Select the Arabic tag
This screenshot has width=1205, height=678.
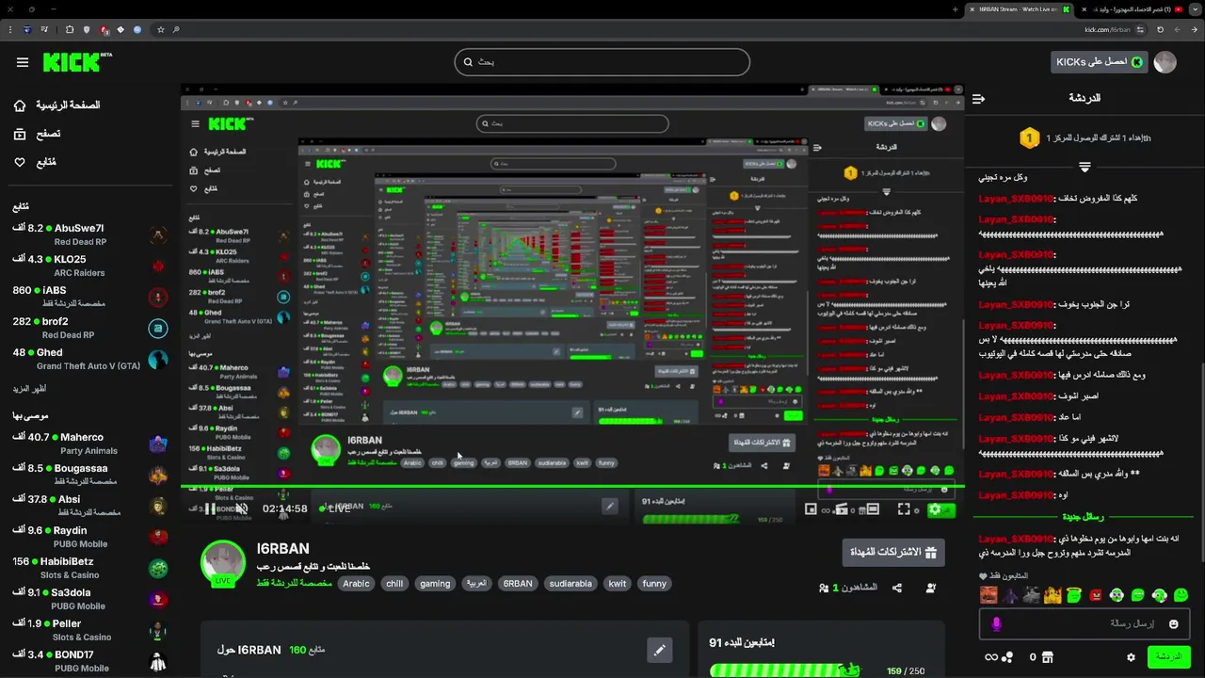[356, 584]
